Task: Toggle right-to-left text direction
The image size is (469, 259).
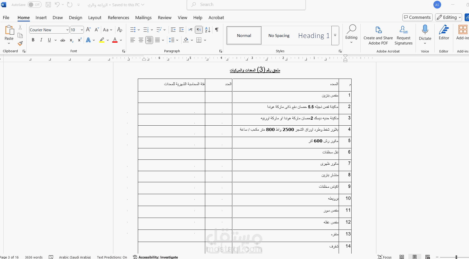Action: tap(199, 30)
